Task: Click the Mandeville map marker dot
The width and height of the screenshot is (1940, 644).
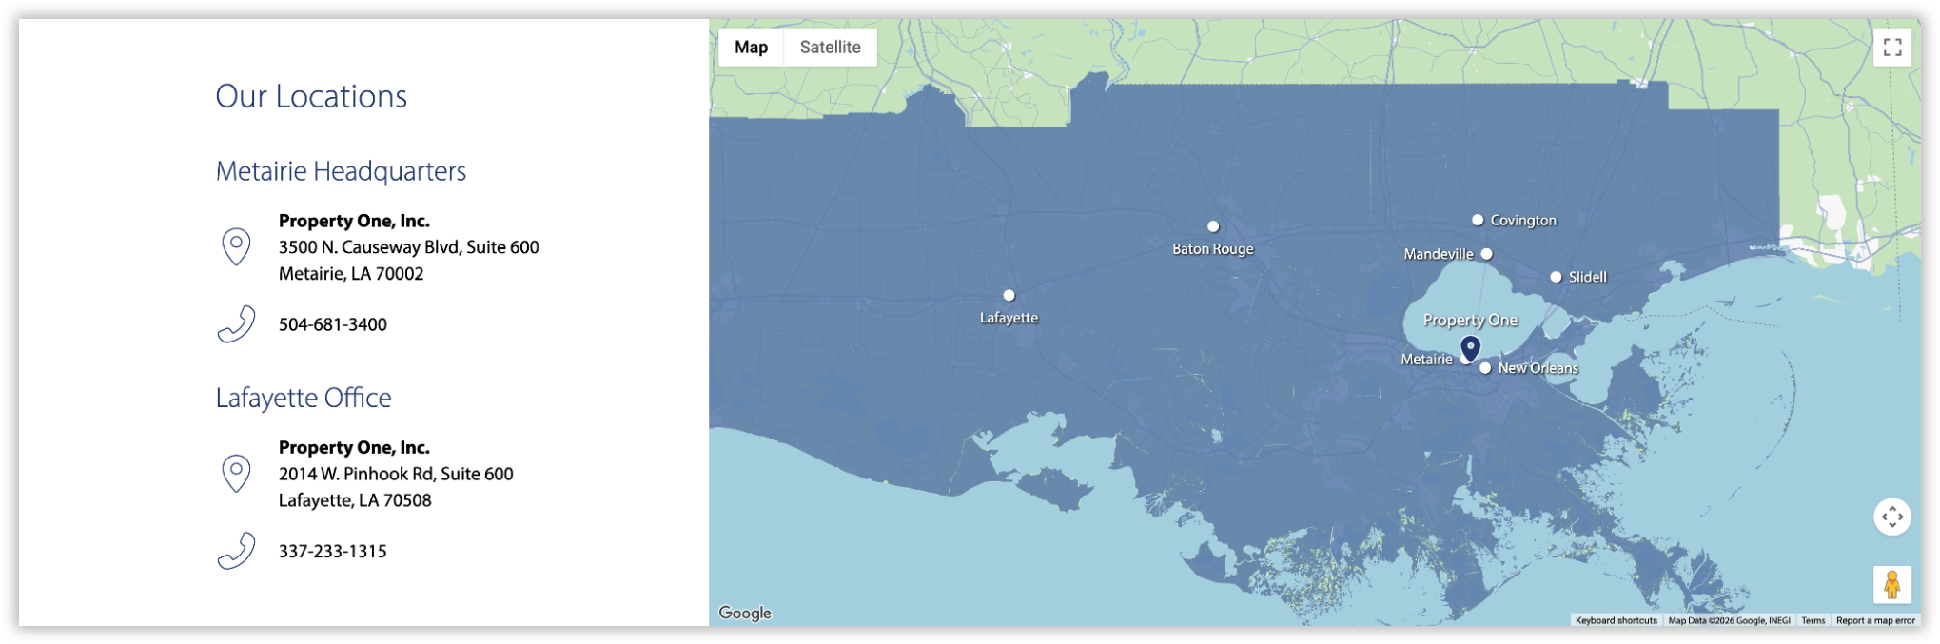Action: point(1487,254)
